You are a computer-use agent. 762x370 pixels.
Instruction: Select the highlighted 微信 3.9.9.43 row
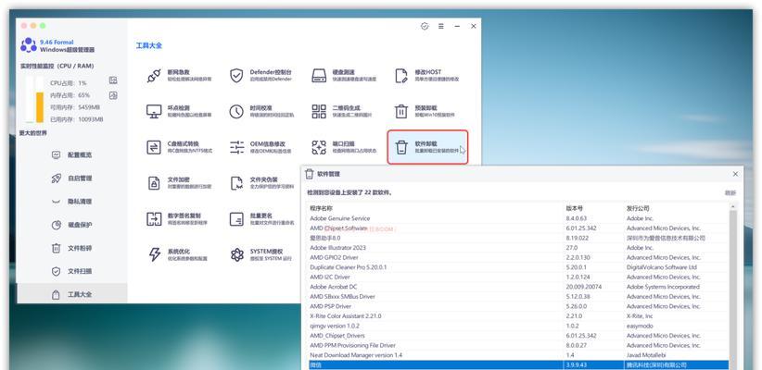518,365
